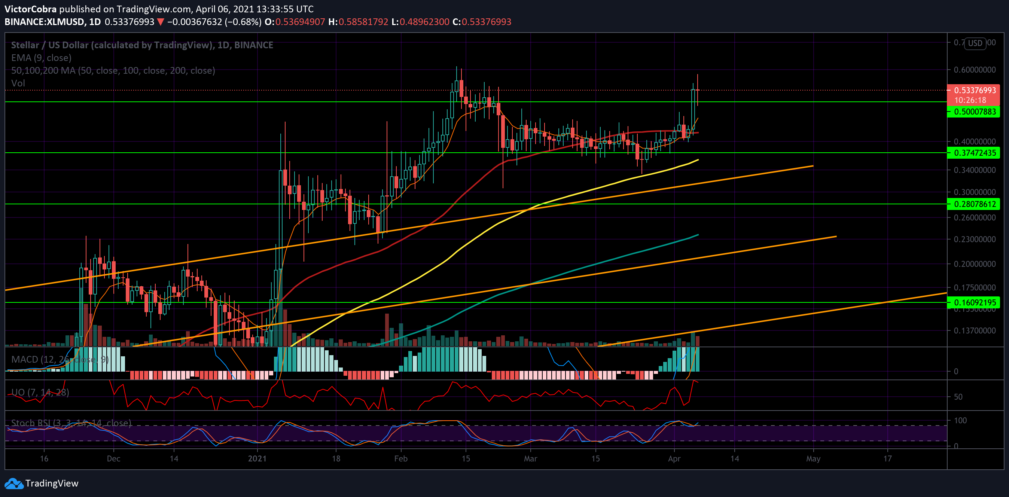Click the 0.26000000 price axis tick

[974, 218]
